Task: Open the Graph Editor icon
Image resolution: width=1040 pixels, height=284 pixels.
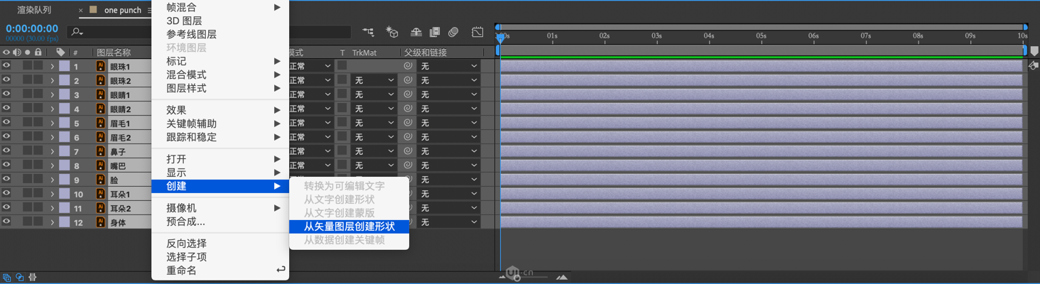Action: [477, 32]
